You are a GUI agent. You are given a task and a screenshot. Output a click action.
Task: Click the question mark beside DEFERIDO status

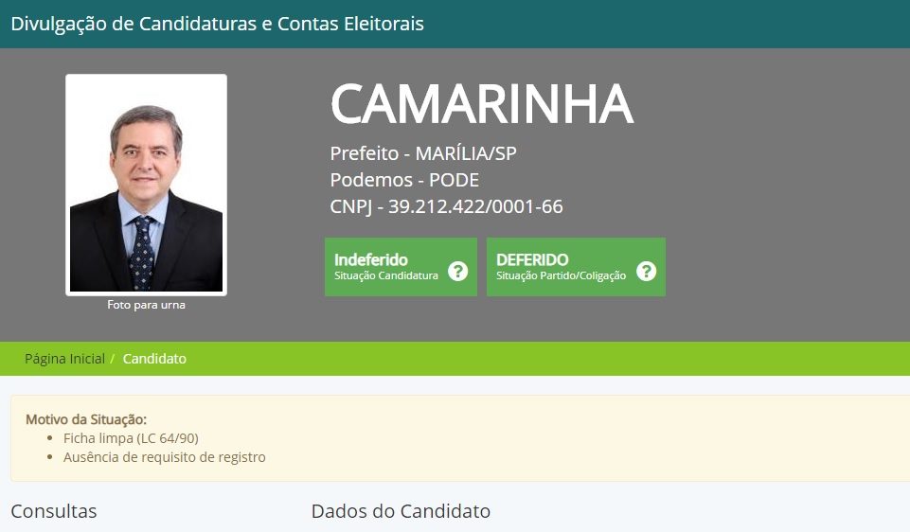[646, 272]
